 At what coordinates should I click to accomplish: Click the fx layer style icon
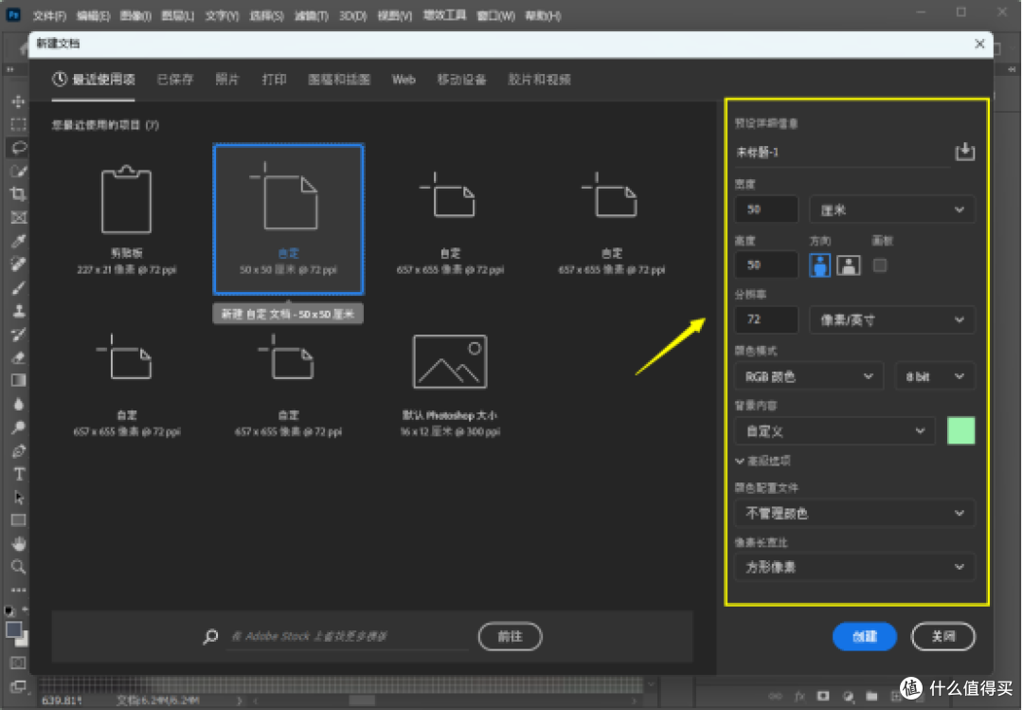tap(799, 697)
